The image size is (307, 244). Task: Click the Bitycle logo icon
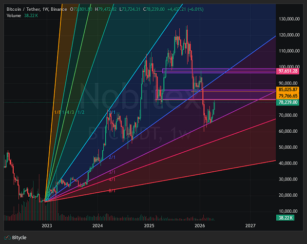pos(7,238)
